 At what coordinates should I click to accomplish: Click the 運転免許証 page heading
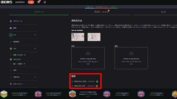77,21
